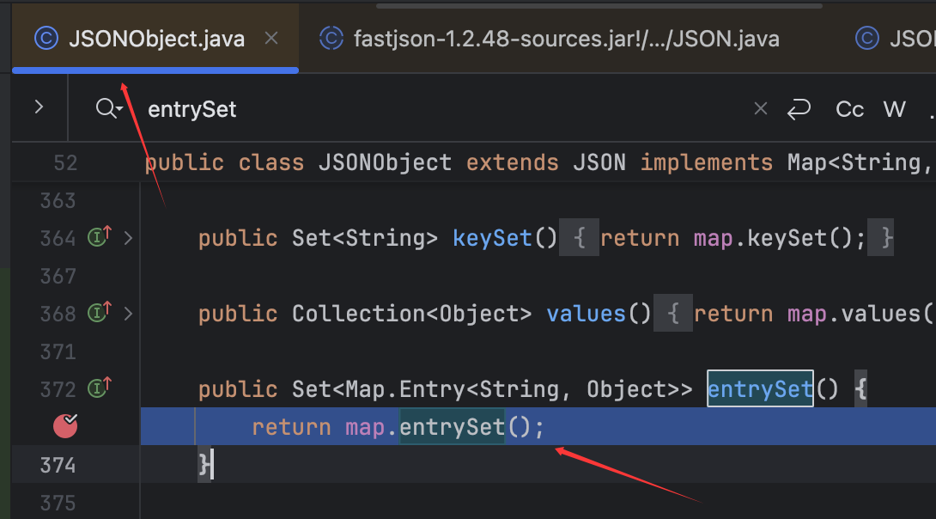Open the fastjson-1.2.48-sources.jar JSON.java tab
Screen dimensions: 936x519
pos(550,39)
